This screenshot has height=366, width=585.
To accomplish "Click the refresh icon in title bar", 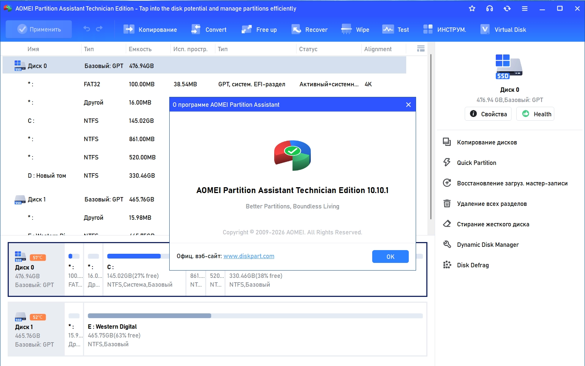I will [x=507, y=8].
